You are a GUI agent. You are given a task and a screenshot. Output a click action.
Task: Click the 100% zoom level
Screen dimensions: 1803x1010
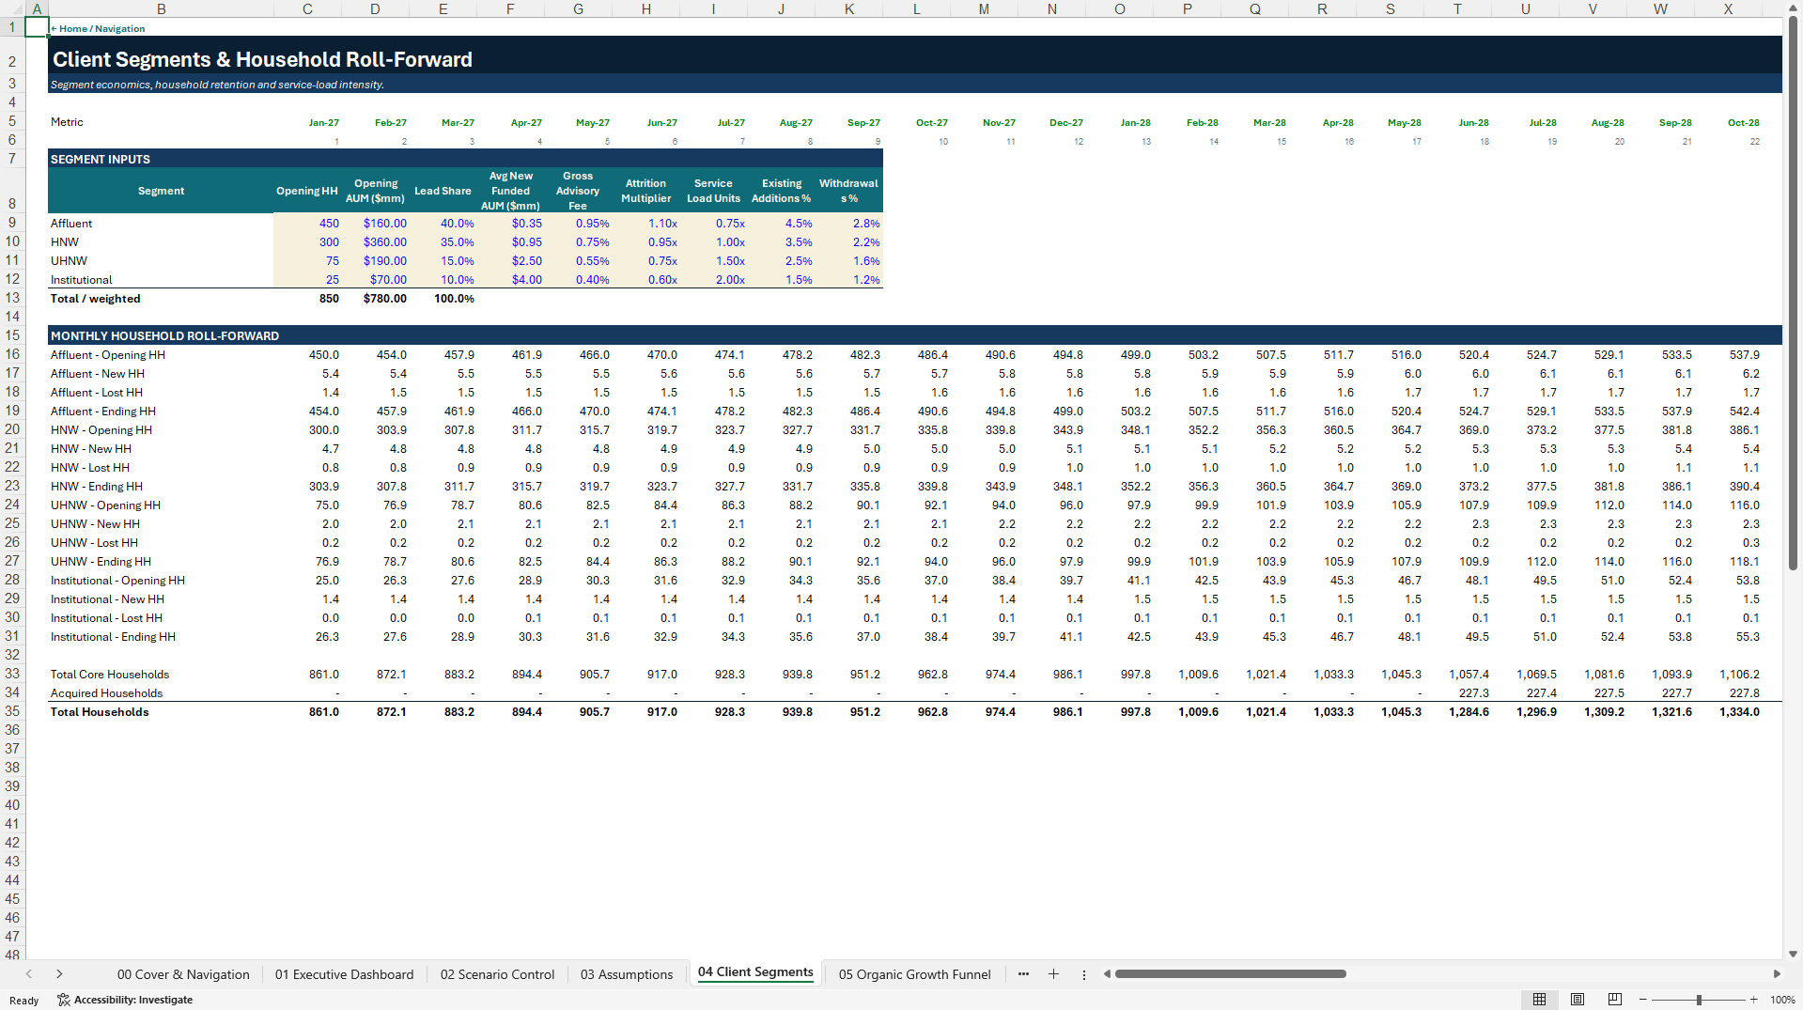(x=1782, y=1000)
